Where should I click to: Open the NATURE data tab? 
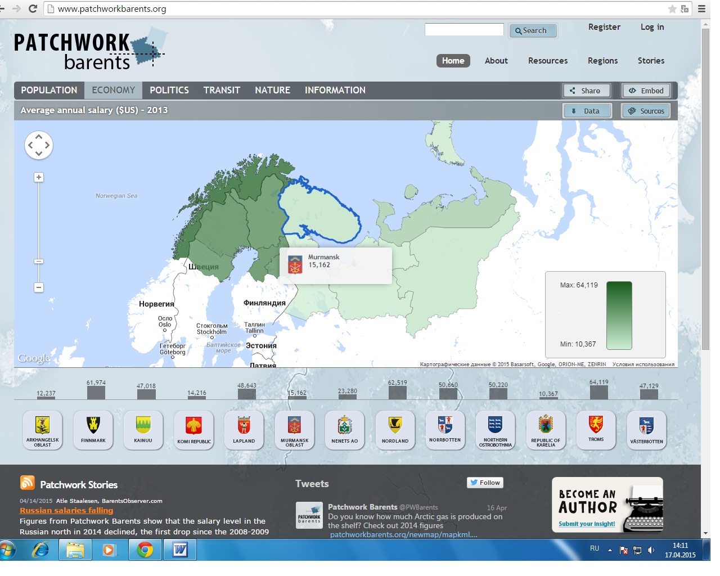(272, 90)
